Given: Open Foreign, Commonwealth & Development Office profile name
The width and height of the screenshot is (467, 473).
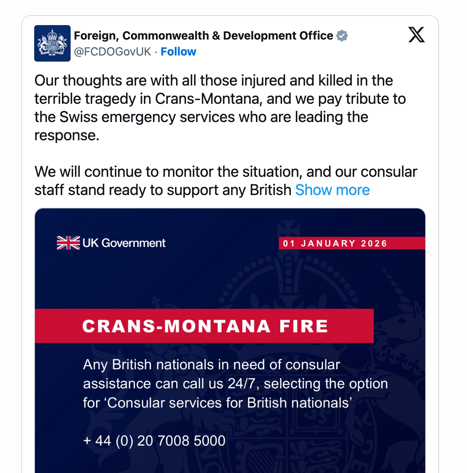Looking at the screenshot, I should click(203, 36).
